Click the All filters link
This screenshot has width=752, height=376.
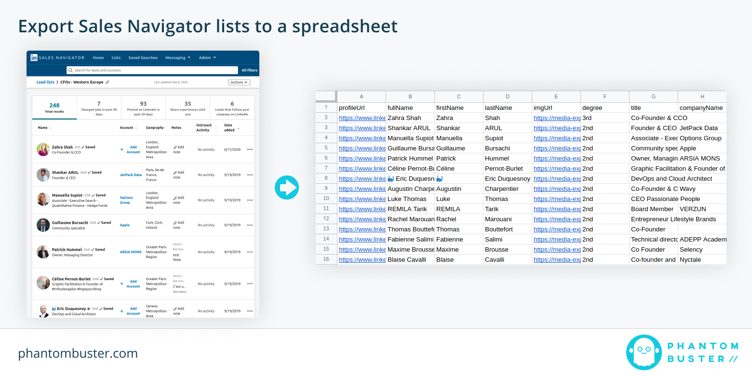[249, 70]
